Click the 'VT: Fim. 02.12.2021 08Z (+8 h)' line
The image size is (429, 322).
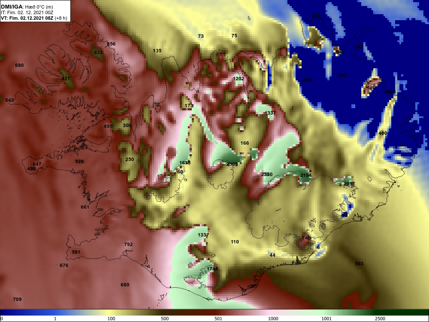pos(34,18)
